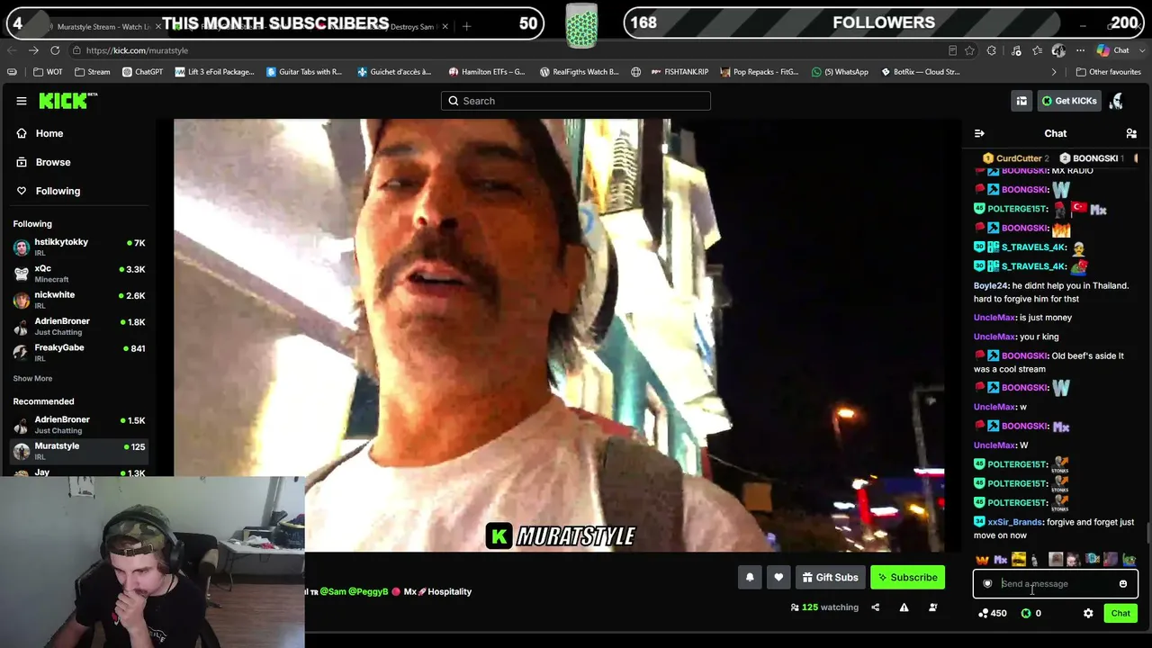
Task: Click the Hospitality text in stream title
Action: (x=450, y=592)
